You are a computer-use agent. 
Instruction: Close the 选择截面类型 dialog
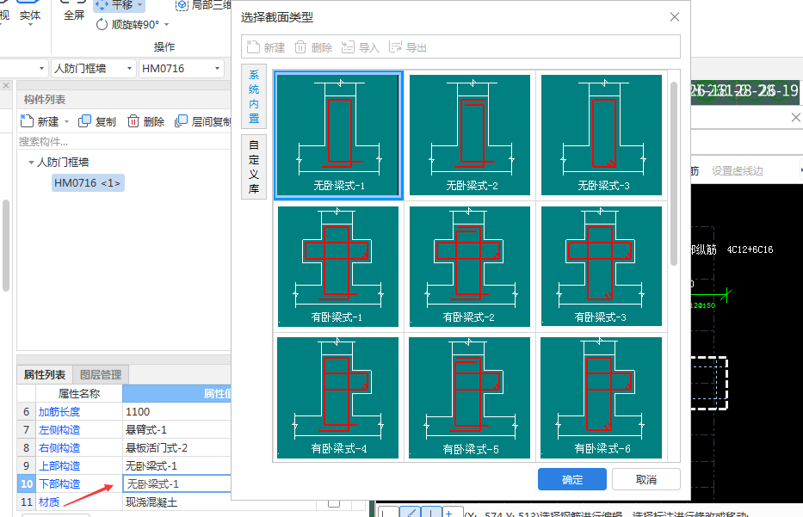pyautogui.click(x=675, y=17)
